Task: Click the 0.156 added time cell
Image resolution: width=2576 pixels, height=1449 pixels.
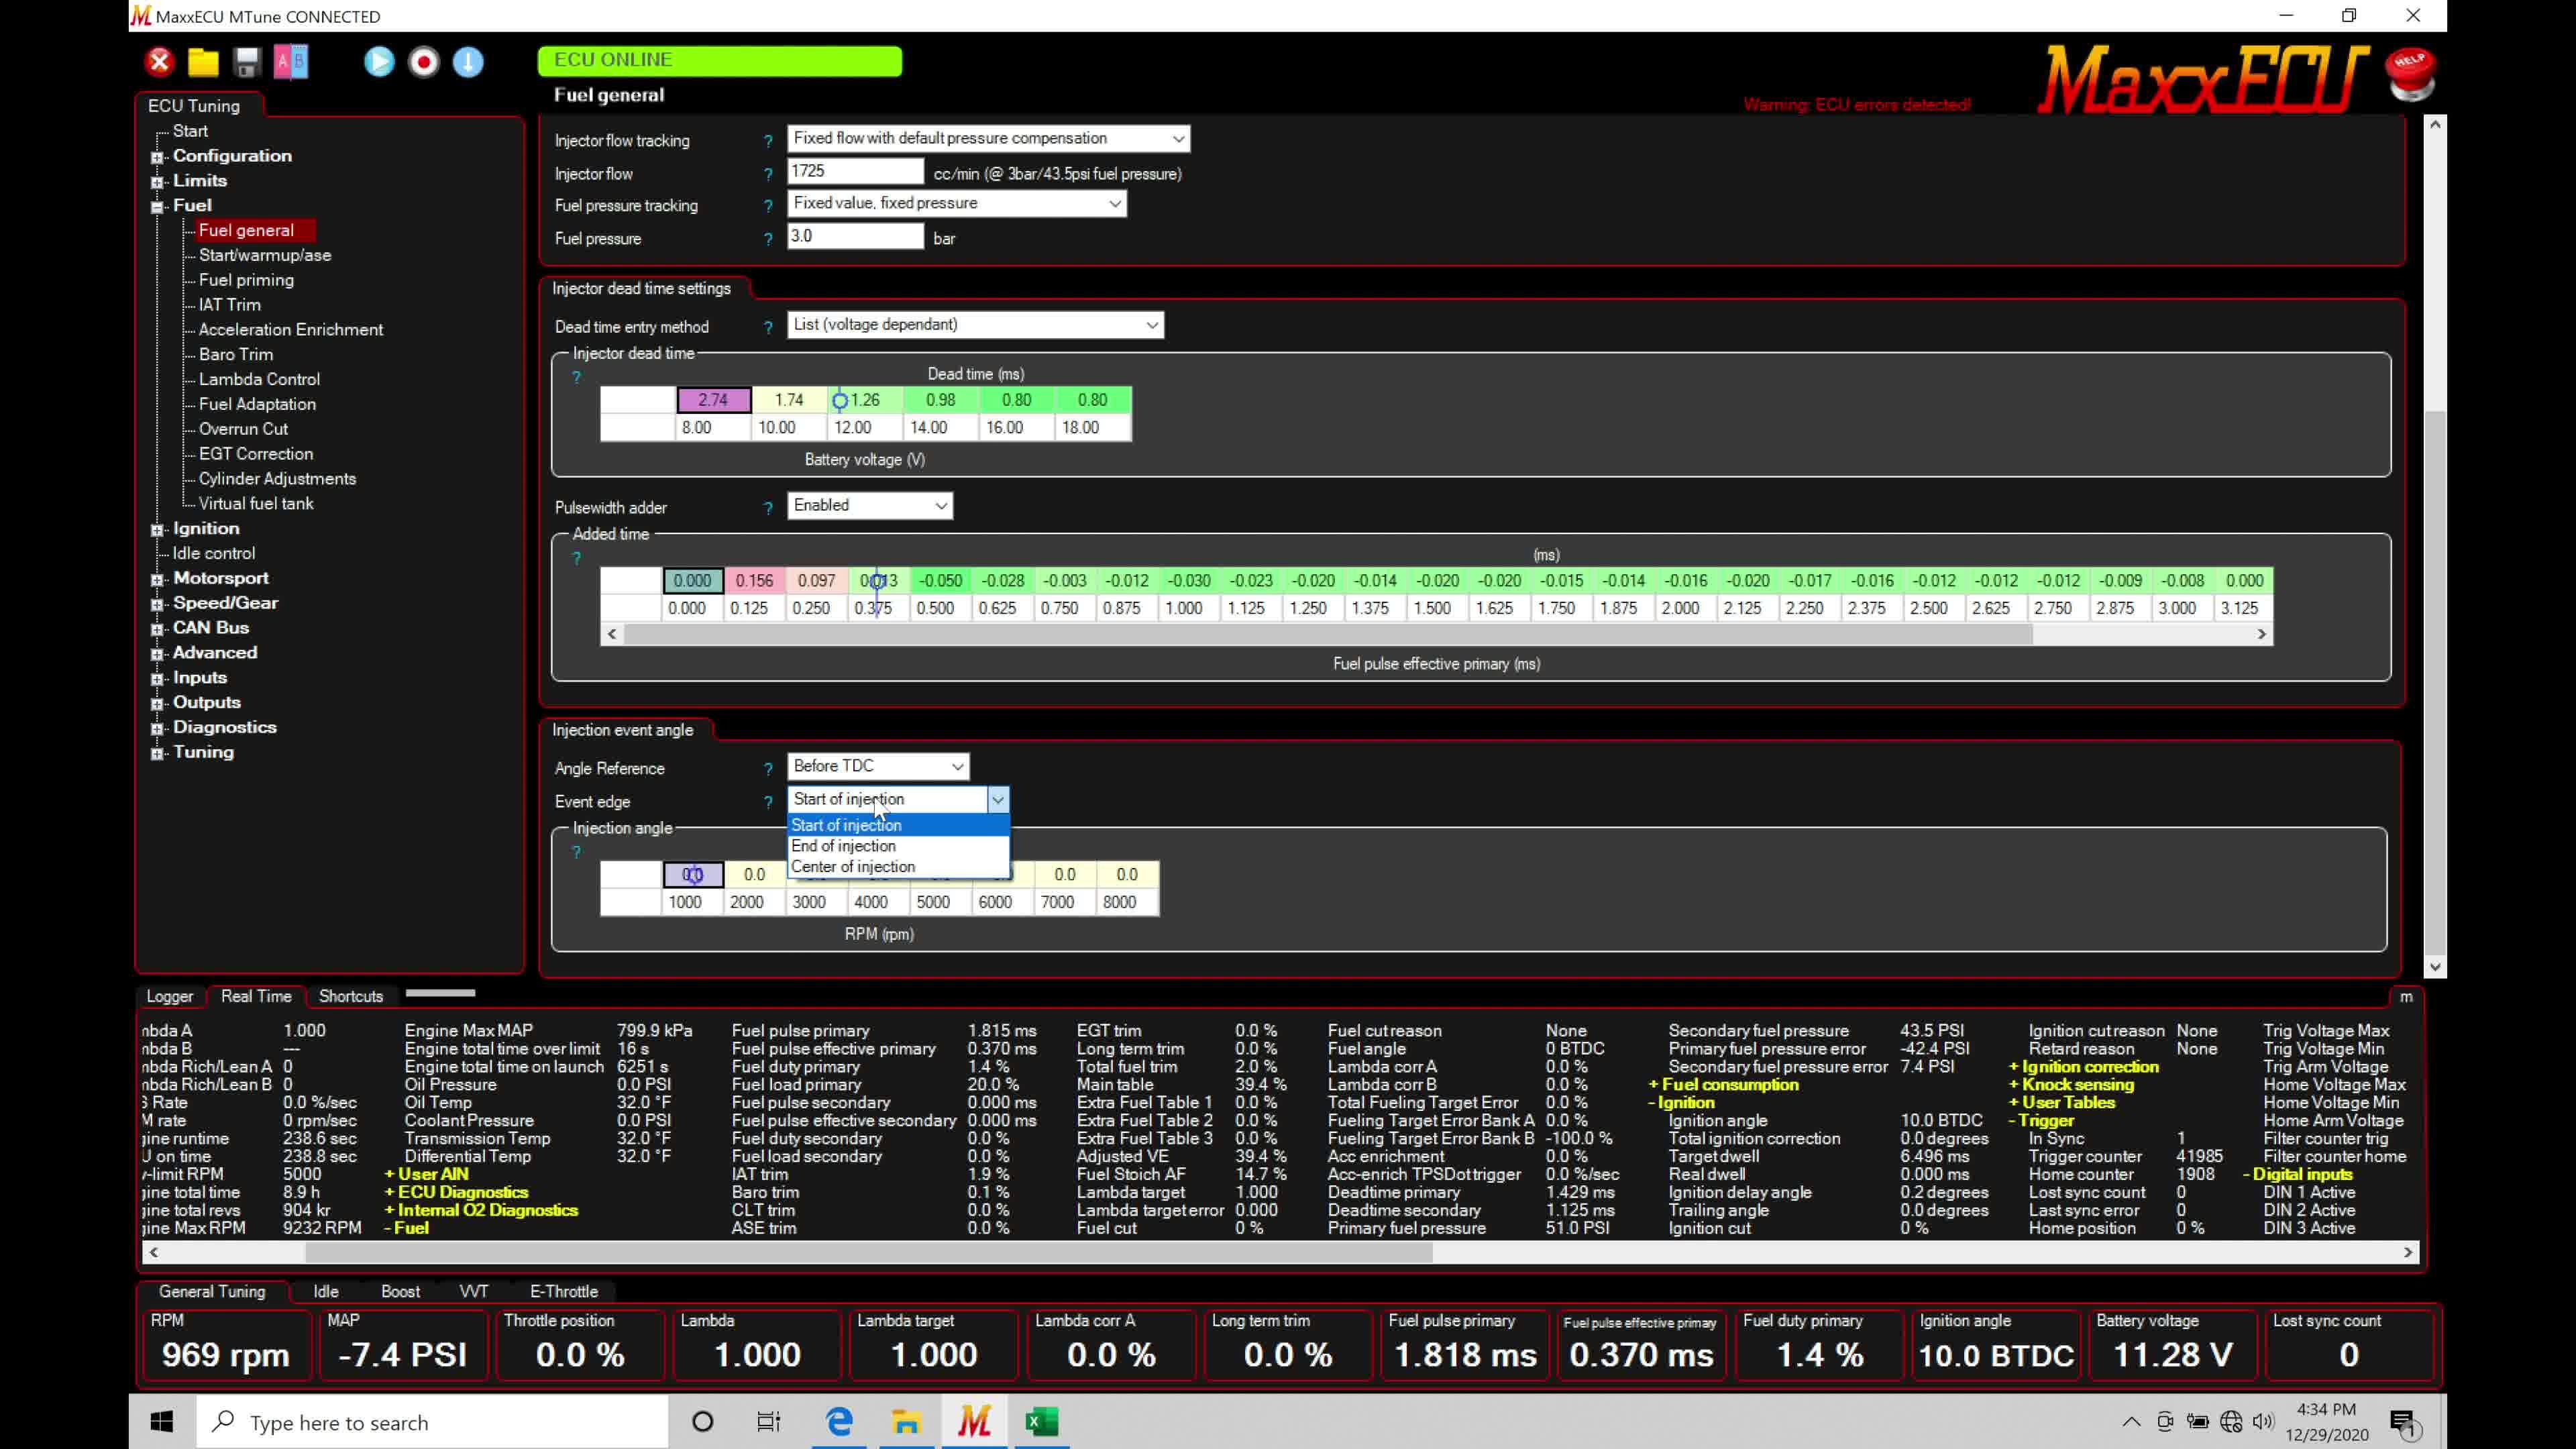Action: pos(755,581)
